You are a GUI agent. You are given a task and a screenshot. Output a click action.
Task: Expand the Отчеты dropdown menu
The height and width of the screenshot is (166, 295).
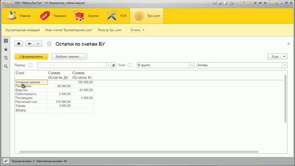(x=136, y=30)
